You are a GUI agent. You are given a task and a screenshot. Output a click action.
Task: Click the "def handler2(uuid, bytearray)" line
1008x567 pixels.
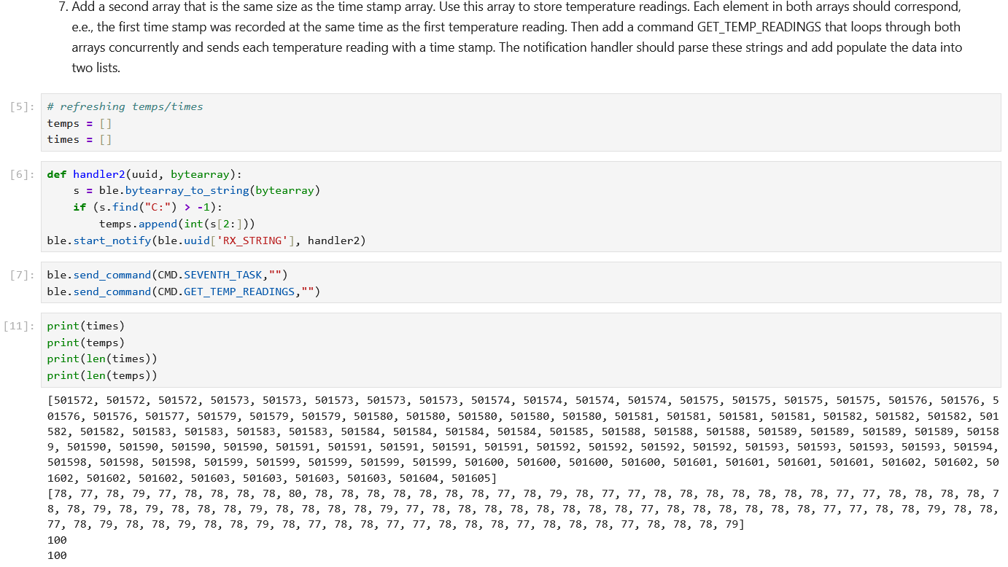click(x=144, y=174)
